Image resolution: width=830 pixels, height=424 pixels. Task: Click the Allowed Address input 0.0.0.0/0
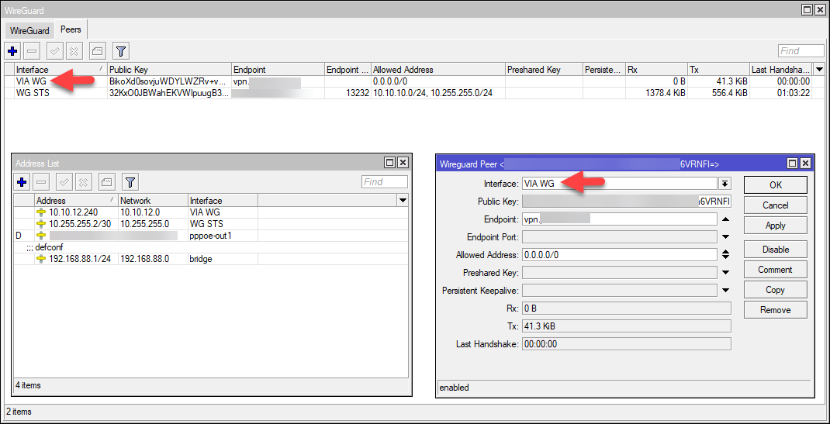click(x=619, y=255)
